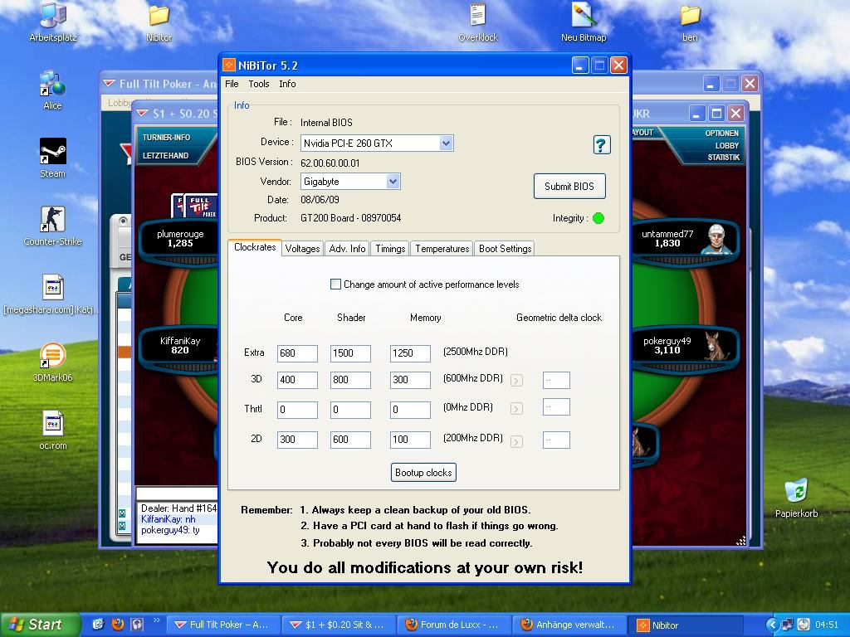The height and width of the screenshot is (637, 850).
Task: Click plumerouge player seat in poker table
Action: [x=179, y=243]
